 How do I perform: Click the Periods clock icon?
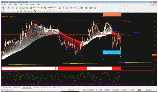click(91, 8)
